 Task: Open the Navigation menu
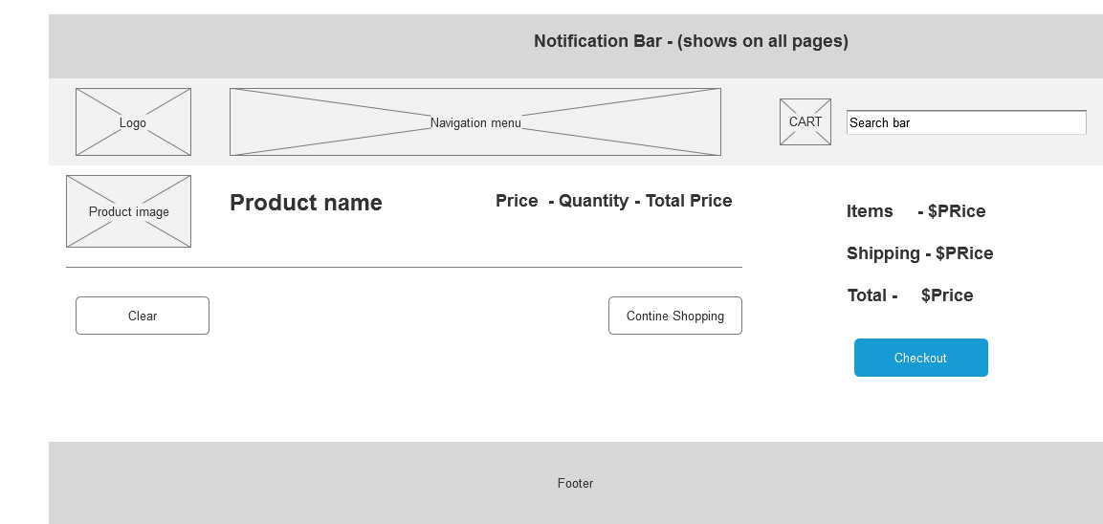474,122
